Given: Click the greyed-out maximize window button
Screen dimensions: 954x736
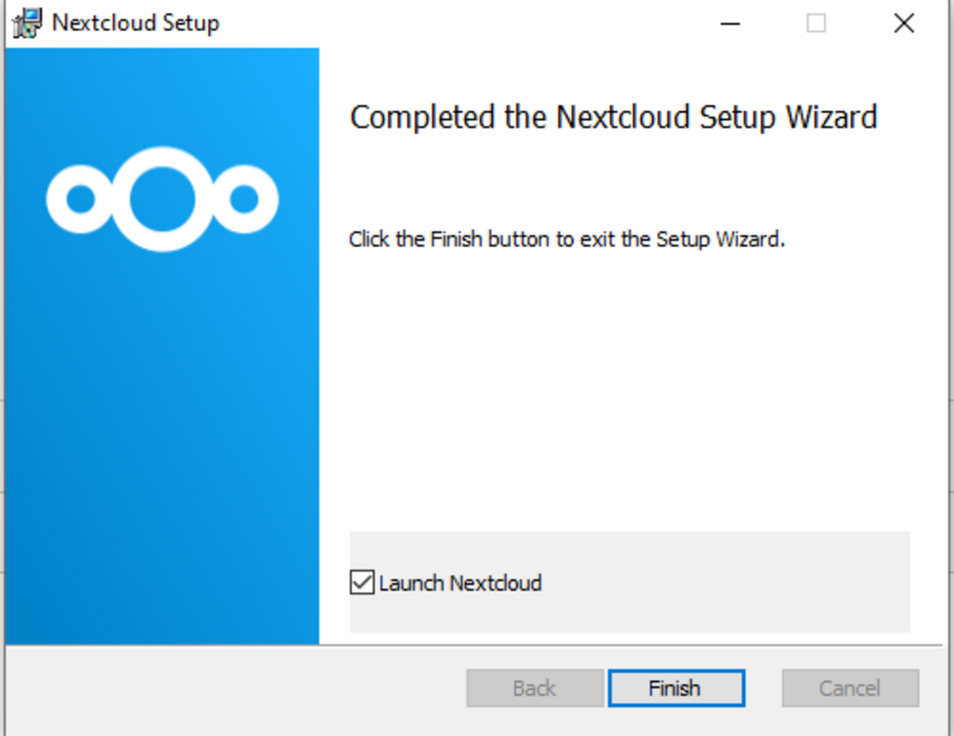Looking at the screenshot, I should click(x=816, y=24).
